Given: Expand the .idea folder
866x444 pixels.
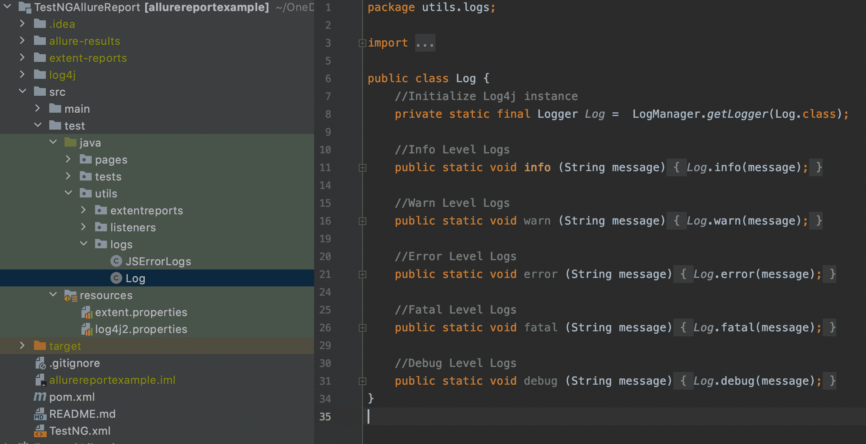Looking at the screenshot, I should (x=22, y=24).
